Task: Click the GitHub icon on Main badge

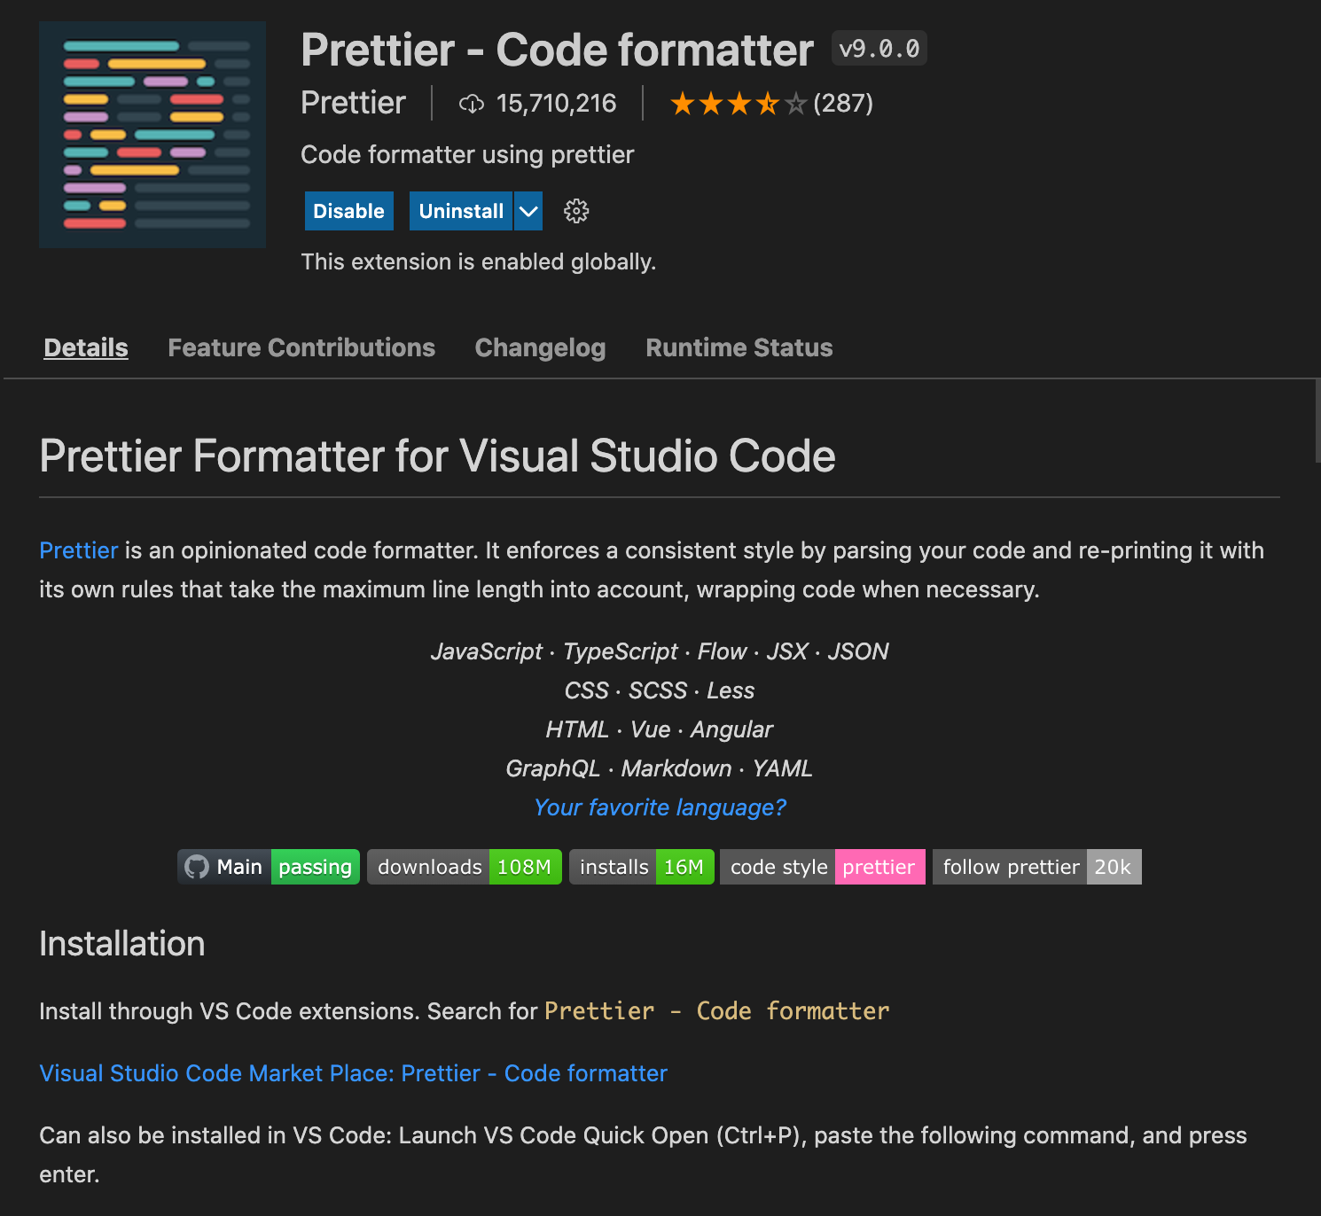Action: click(197, 867)
